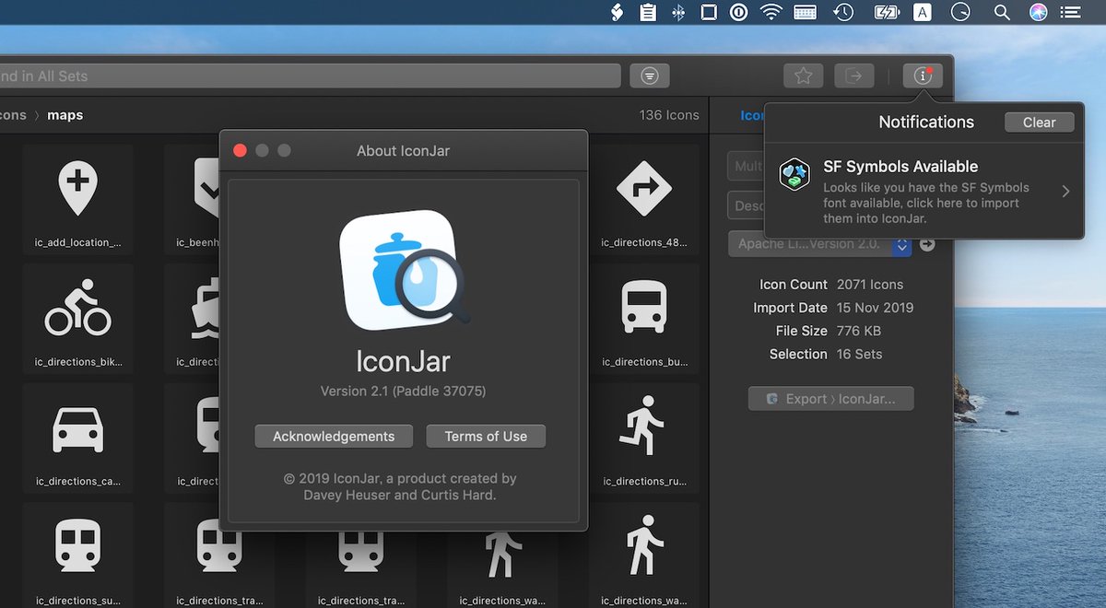Open Terms of Use in About IconJar

(x=486, y=437)
